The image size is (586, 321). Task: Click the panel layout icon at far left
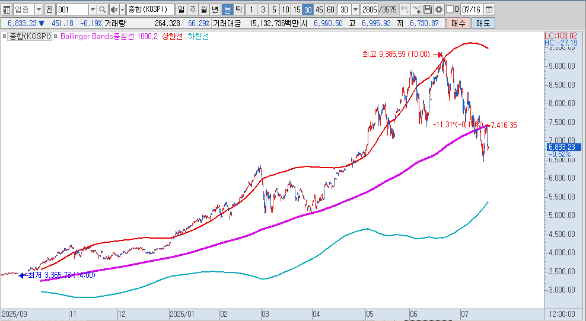[7, 9]
